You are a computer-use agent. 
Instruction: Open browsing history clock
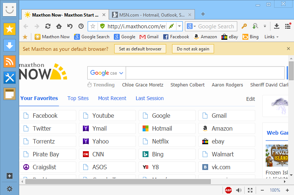click(81, 26)
